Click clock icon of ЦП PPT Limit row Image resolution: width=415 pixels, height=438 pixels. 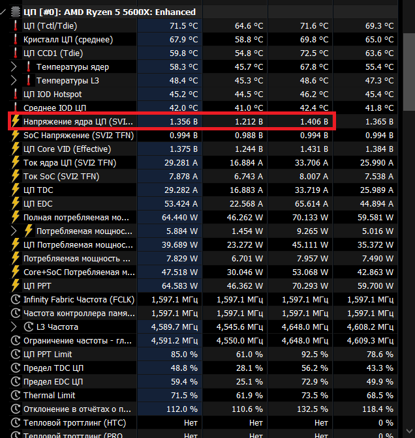tap(16, 354)
